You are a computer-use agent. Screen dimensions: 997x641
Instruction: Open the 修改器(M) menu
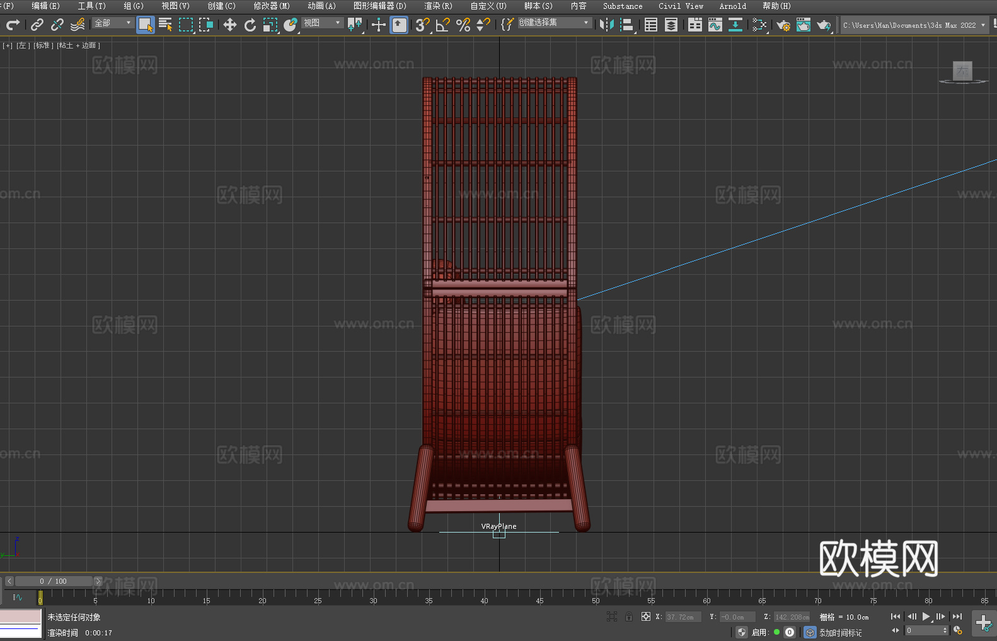[x=272, y=6]
